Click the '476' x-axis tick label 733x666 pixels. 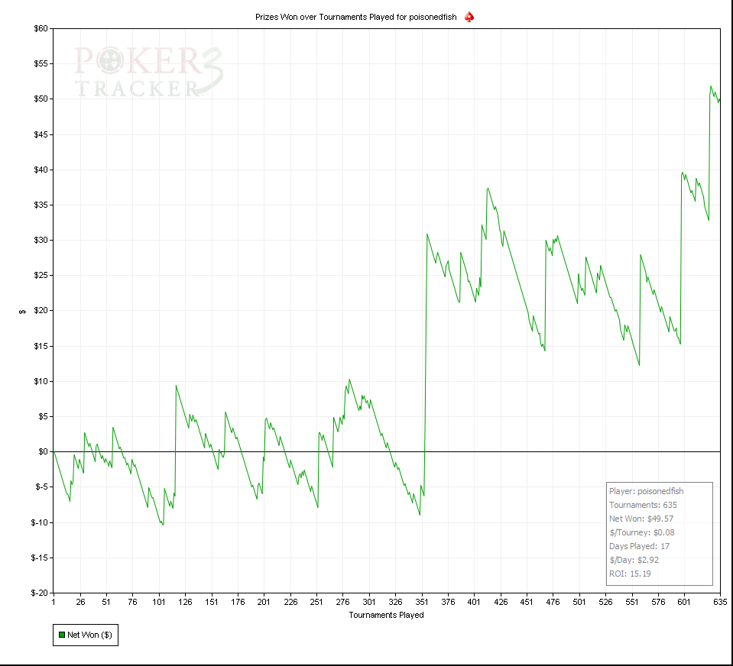pos(553,602)
